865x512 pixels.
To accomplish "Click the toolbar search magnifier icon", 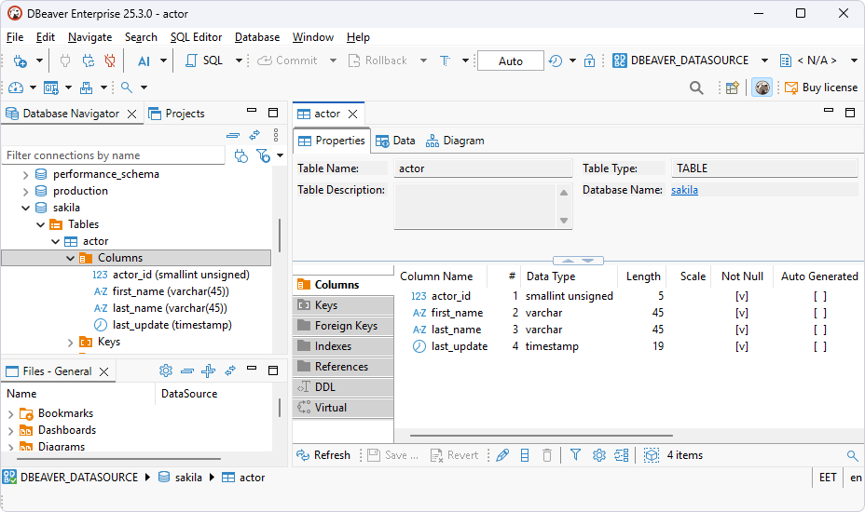I will pos(127,88).
